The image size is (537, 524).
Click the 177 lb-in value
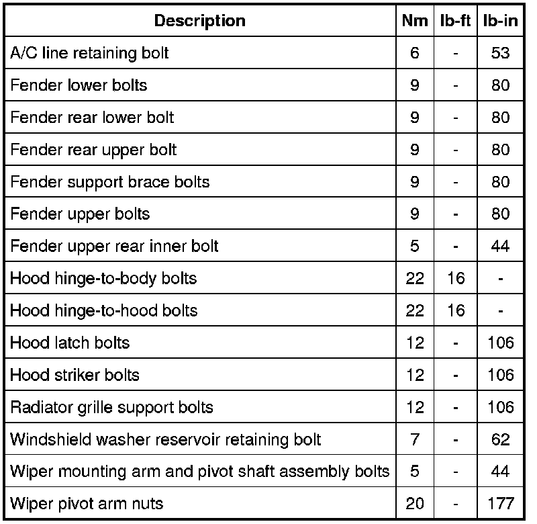(500, 503)
